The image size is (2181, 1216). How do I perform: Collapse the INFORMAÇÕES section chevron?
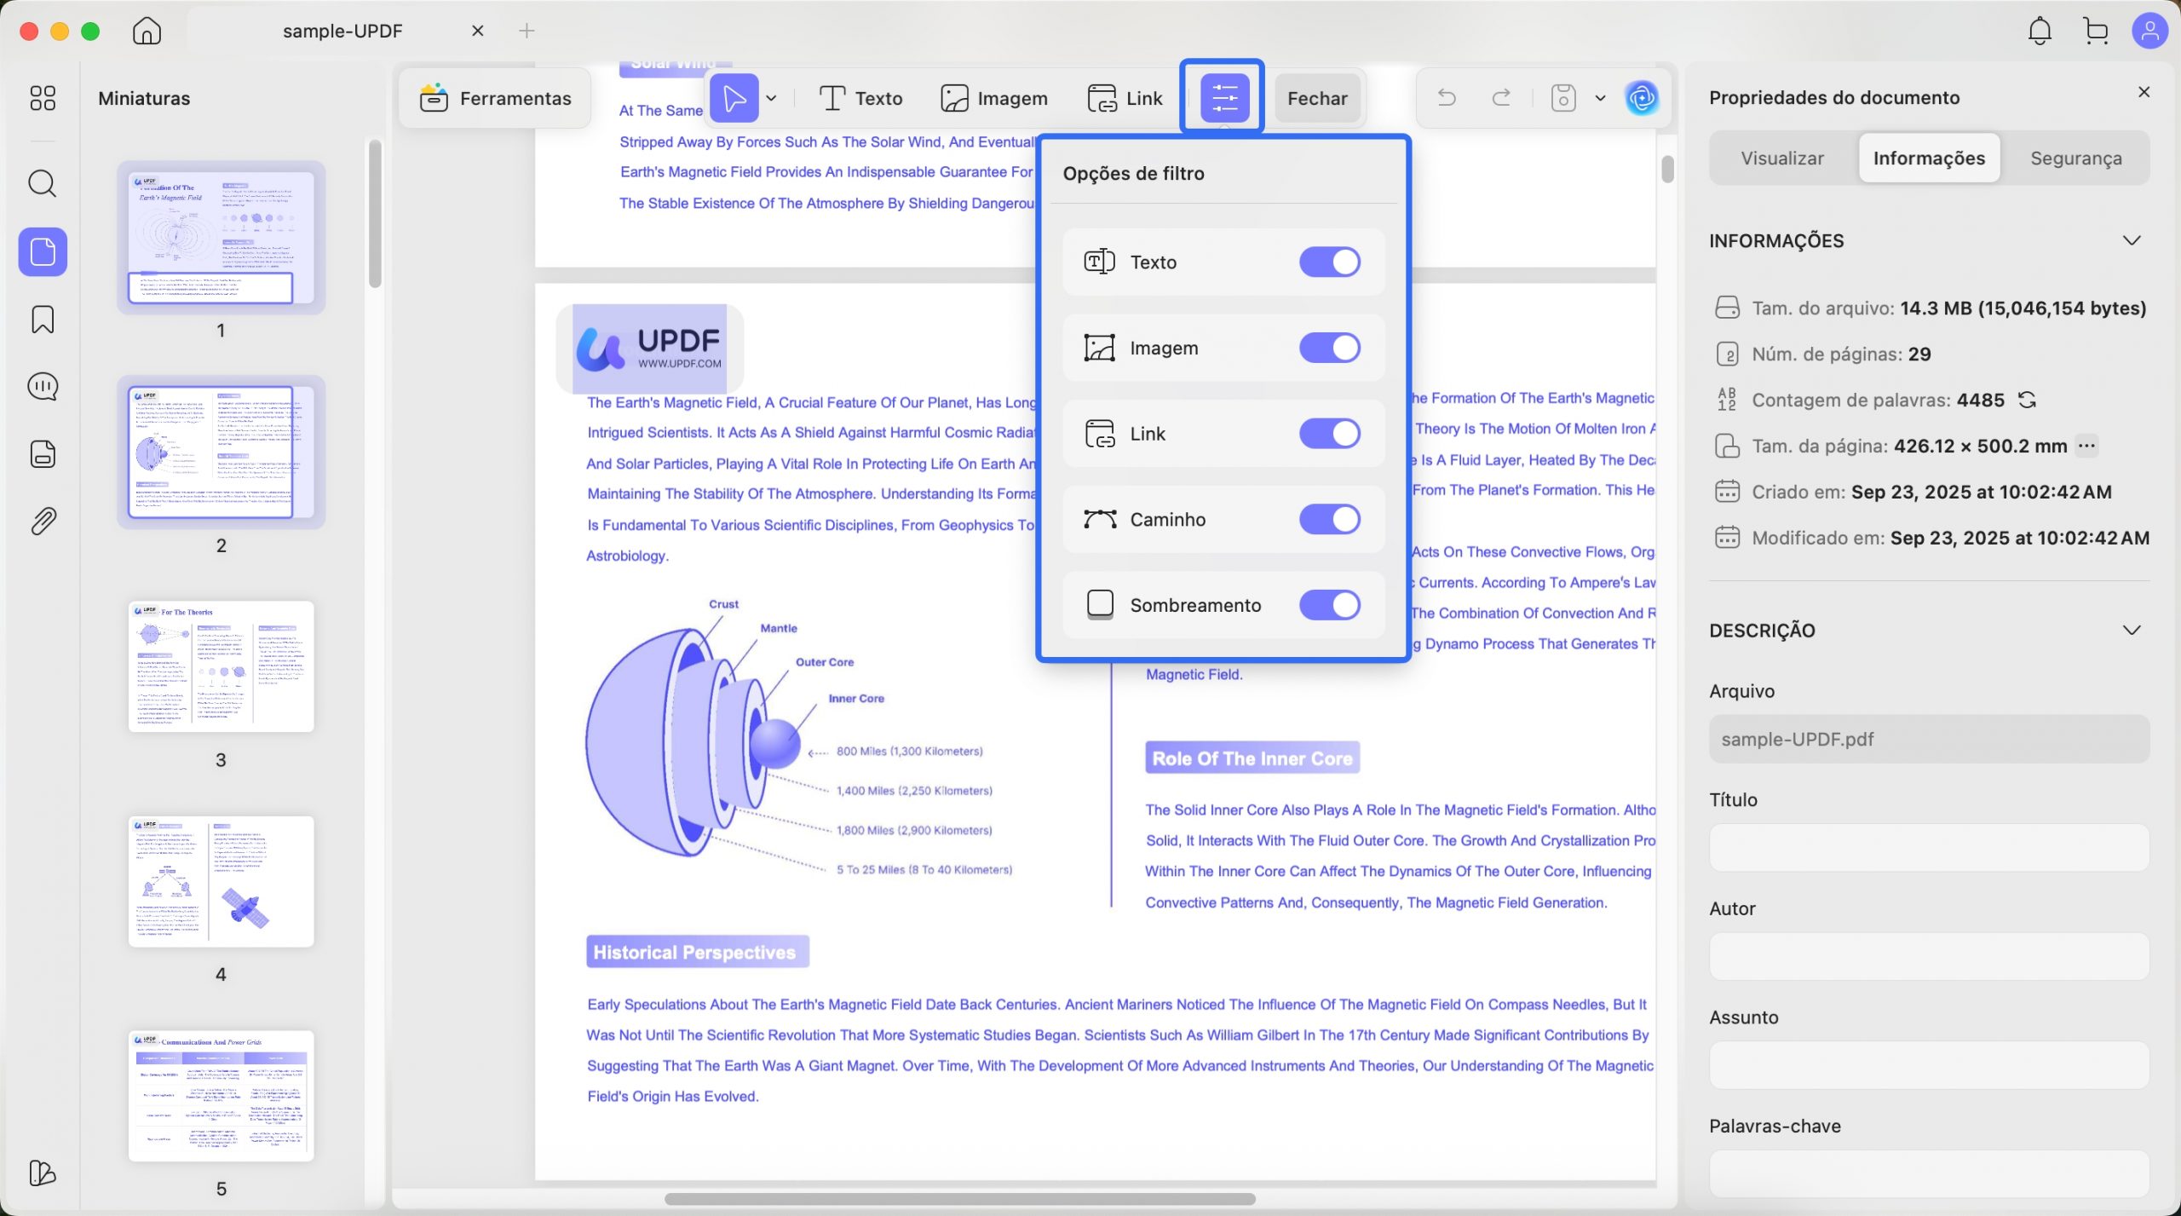2131,241
